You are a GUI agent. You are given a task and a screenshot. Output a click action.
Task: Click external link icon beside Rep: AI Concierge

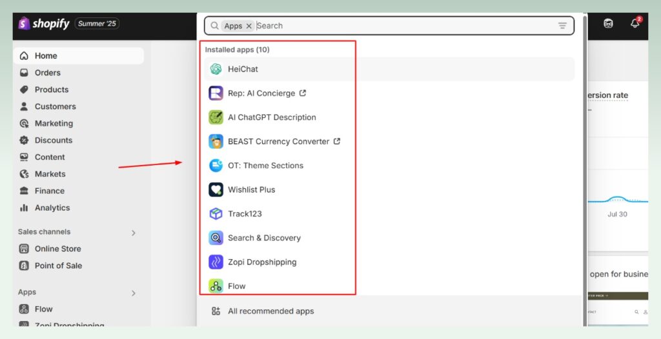pos(302,93)
